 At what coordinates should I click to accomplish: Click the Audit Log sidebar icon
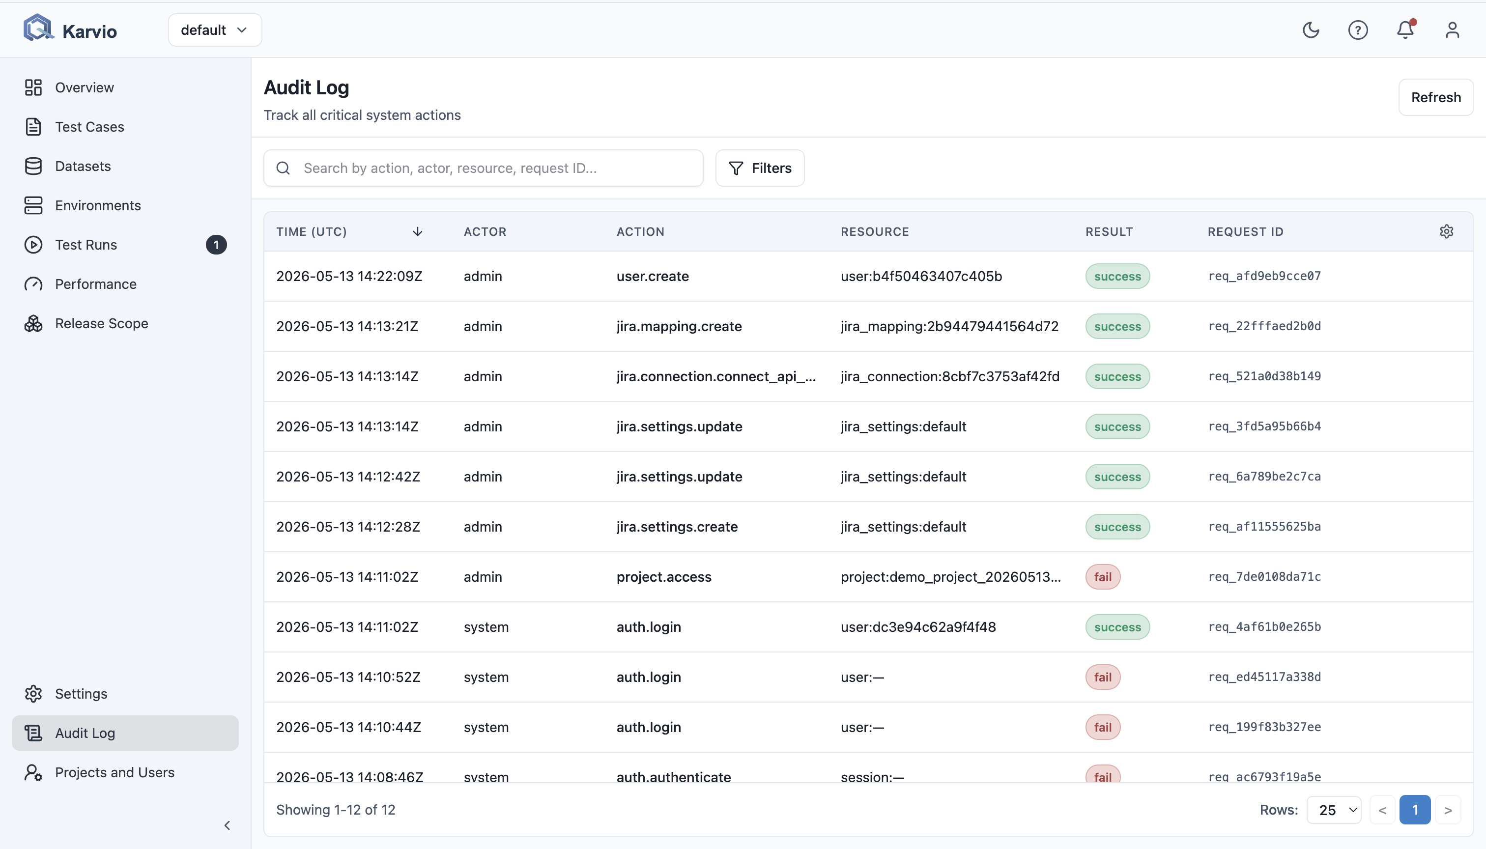click(33, 733)
